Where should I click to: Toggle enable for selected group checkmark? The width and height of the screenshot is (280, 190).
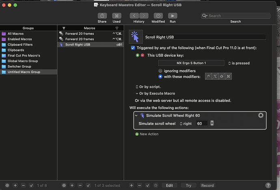coord(31,186)
